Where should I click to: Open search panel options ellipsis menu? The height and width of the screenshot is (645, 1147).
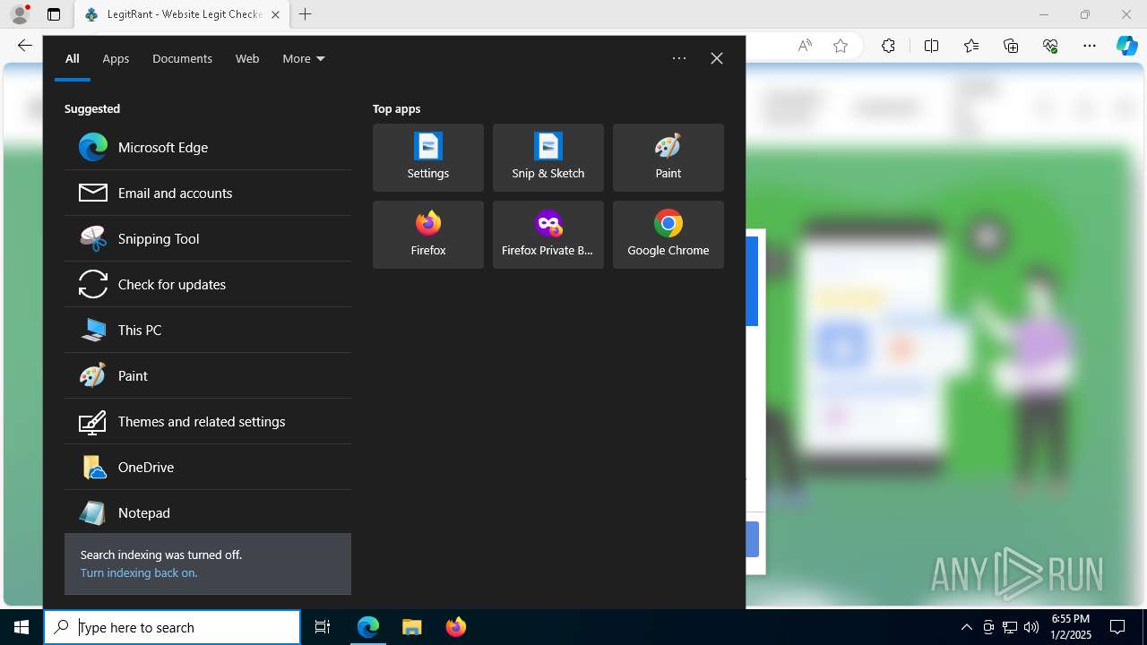(679, 58)
